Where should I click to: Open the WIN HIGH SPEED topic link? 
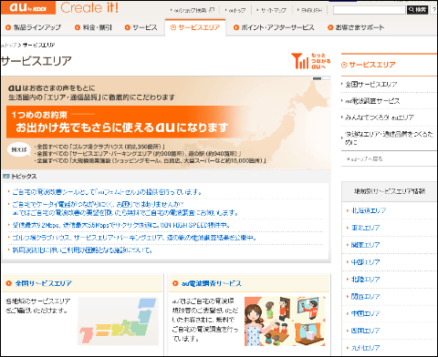[120, 225]
